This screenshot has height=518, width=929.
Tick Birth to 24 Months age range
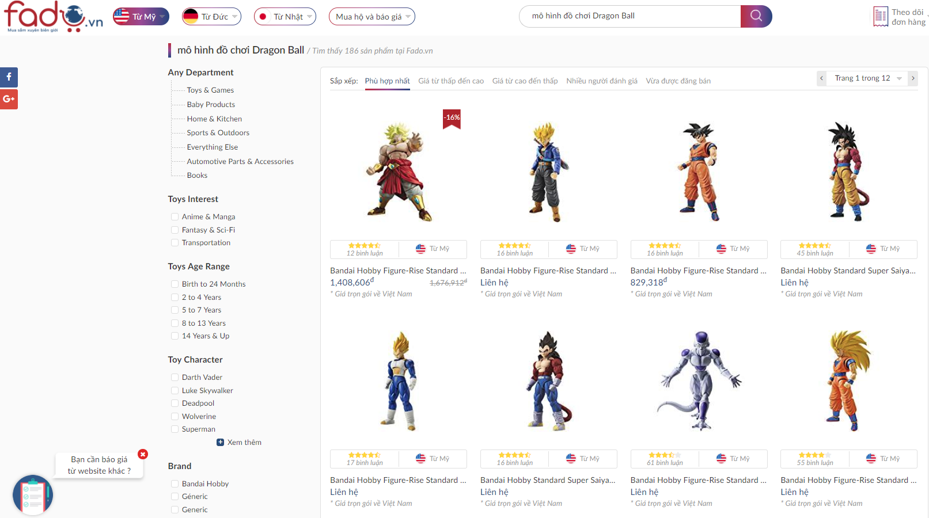[175, 284]
